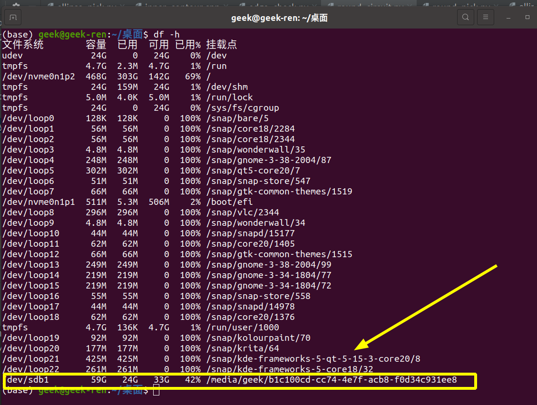The height and width of the screenshot is (405, 537).
Task: Click the /snap/kolourpaint/70 mount point
Action: pyautogui.click(x=258, y=338)
